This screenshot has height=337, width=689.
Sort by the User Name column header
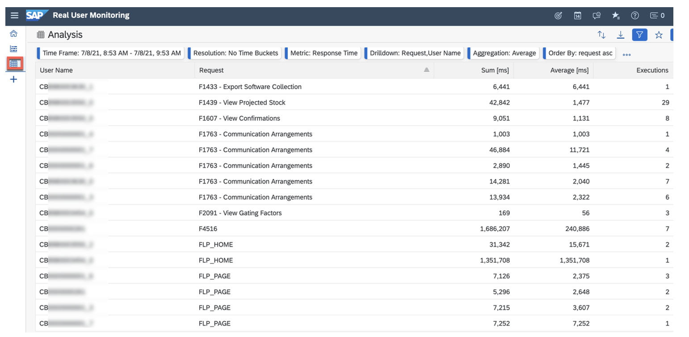(115, 70)
